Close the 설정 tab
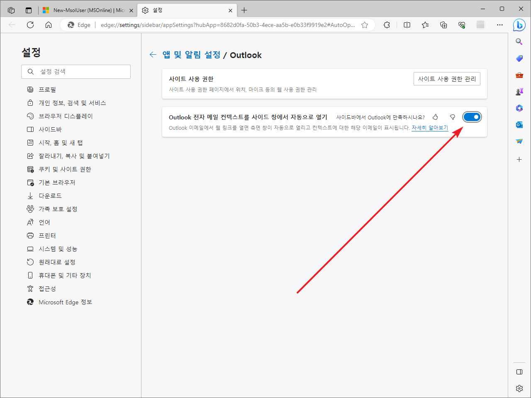The height and width of the screenshot is (398, 531). pos(231,10)
